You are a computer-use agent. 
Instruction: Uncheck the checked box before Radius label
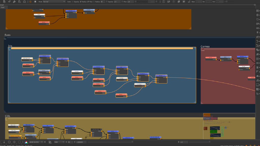pos(81,2)
